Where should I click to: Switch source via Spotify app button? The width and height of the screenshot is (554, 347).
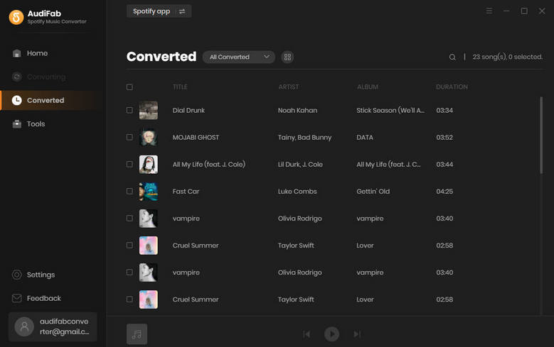(159, 11)
